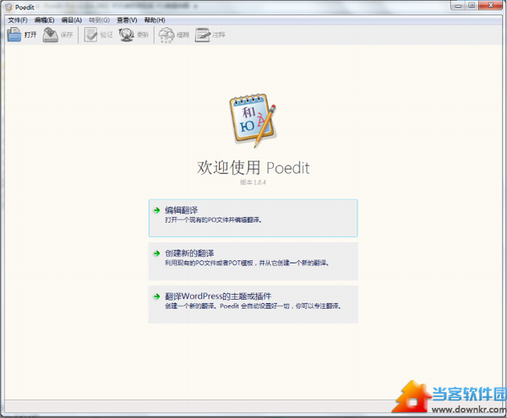The image size is (507, 418).
Task: Minimize the Poedit window
Action: 458,5
